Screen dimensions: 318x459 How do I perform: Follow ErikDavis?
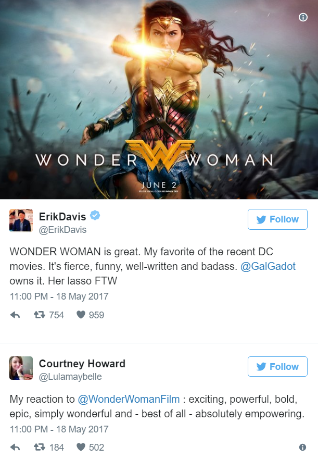(x=277, y=219)
